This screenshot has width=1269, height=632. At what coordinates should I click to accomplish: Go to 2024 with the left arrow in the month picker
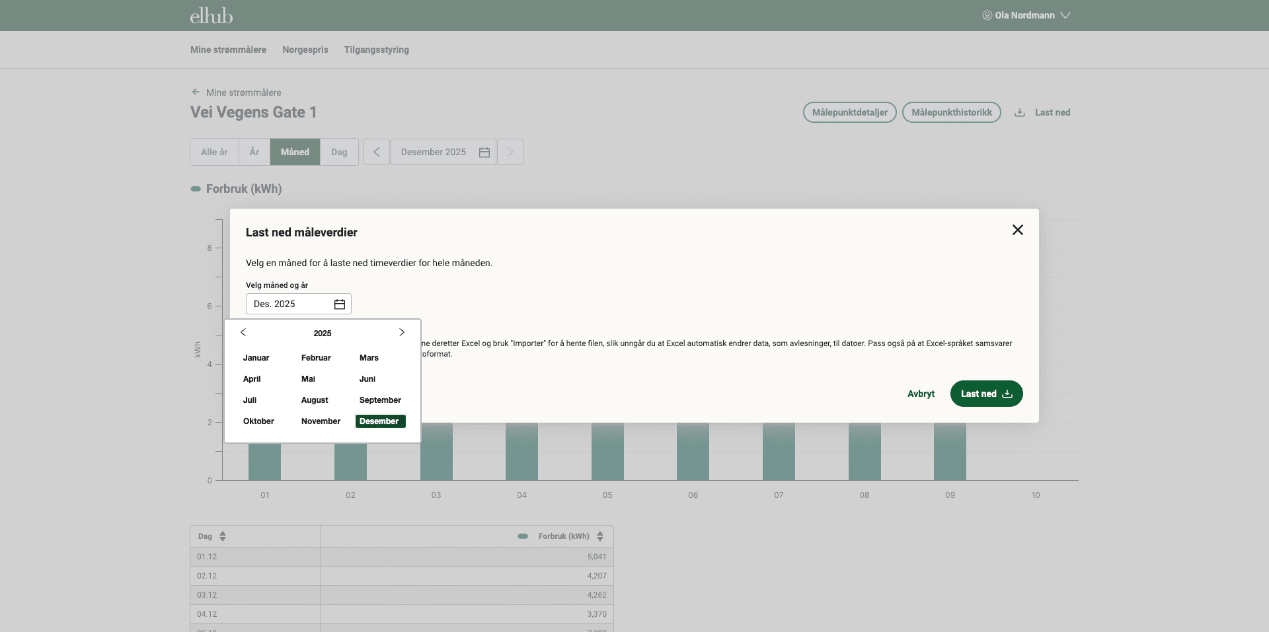(x=243, y=332)
